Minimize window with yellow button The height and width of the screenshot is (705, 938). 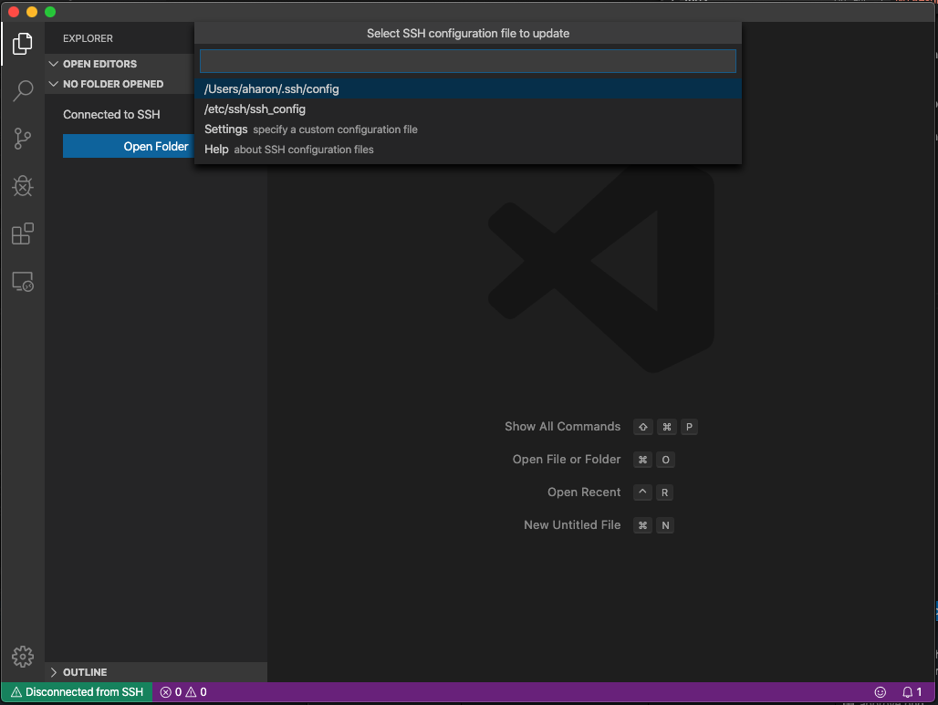[x=32, y=12]
